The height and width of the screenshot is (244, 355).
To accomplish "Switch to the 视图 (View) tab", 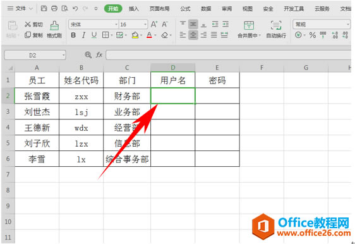I will pos(247,9).
